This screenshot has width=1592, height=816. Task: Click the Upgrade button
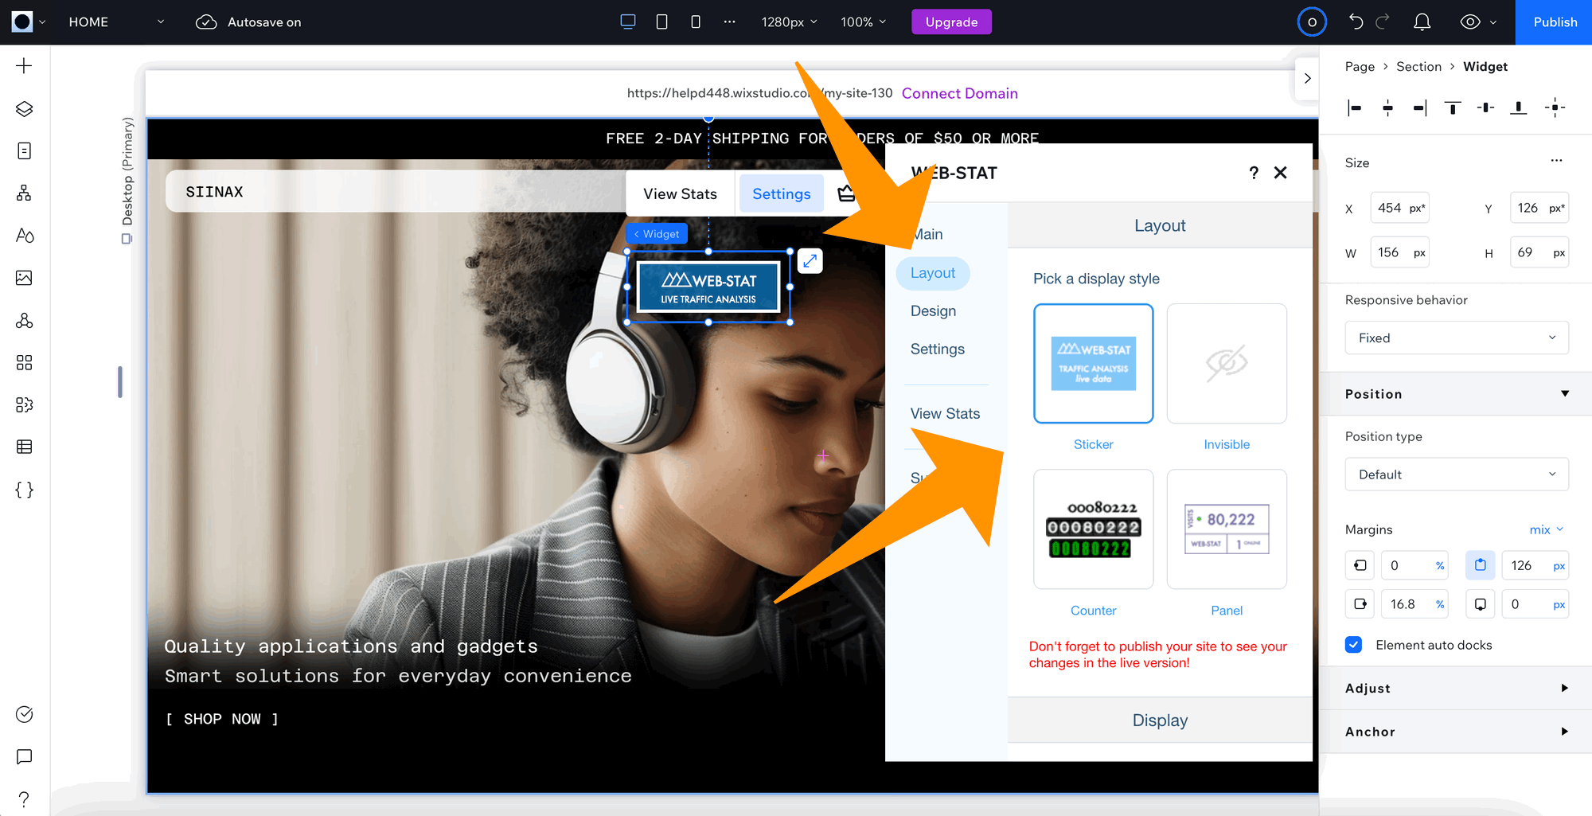(951, 21)
